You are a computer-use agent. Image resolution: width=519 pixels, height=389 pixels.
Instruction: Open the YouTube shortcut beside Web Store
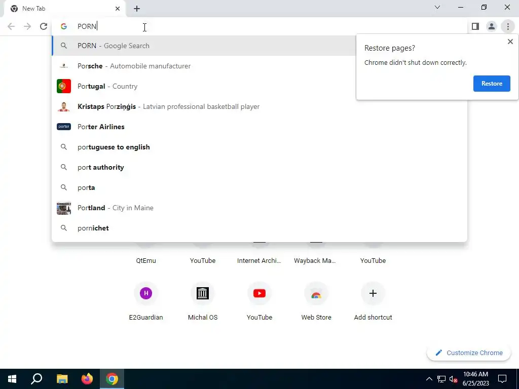point(259,301)
